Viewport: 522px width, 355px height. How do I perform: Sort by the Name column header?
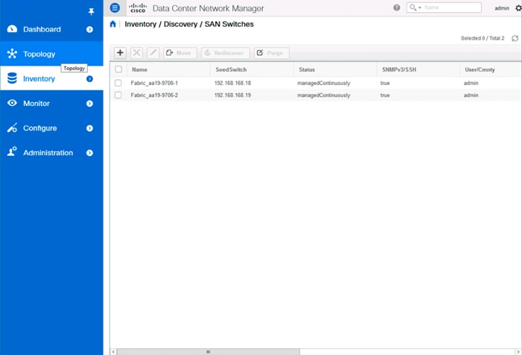pyautogui.click(x=169, y=69)
